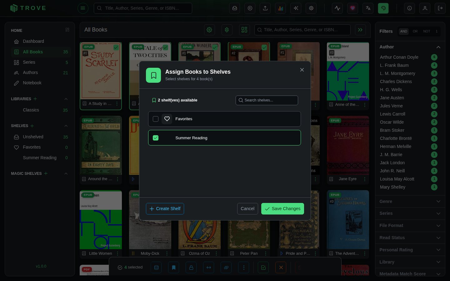Click the Create Shelf button
Viewport: 450px width, 281px height.
click(165, 209)
